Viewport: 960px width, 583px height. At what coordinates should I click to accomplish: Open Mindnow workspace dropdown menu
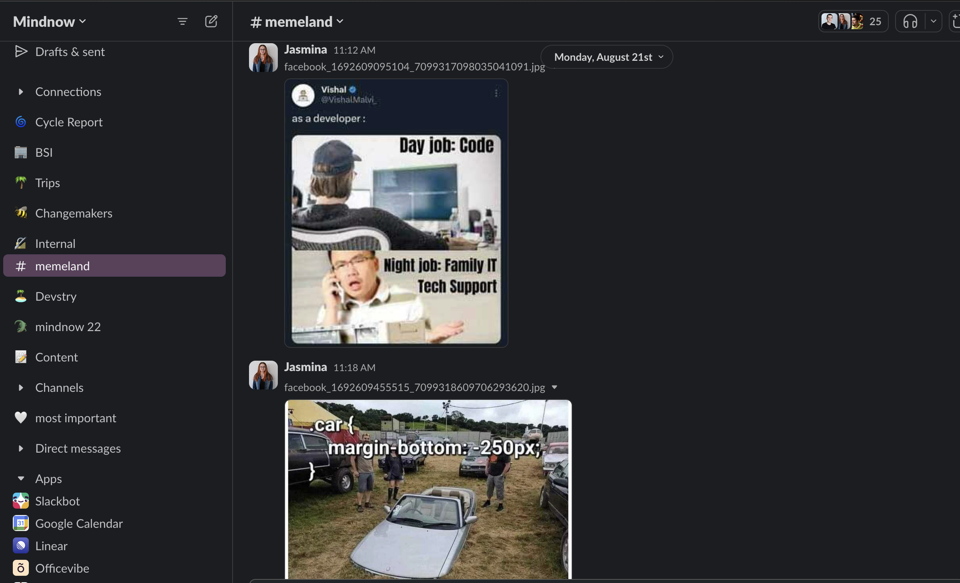[50, 22]
